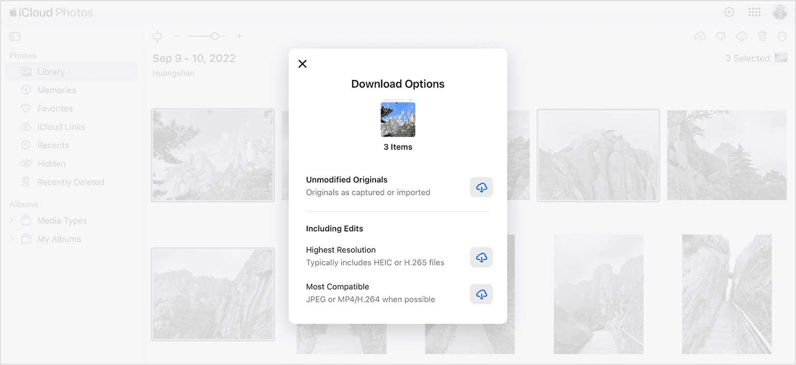The image size is (796, 365).
Task: Click the cloud download icon in toolbar
Action: [x=741, y=36]
